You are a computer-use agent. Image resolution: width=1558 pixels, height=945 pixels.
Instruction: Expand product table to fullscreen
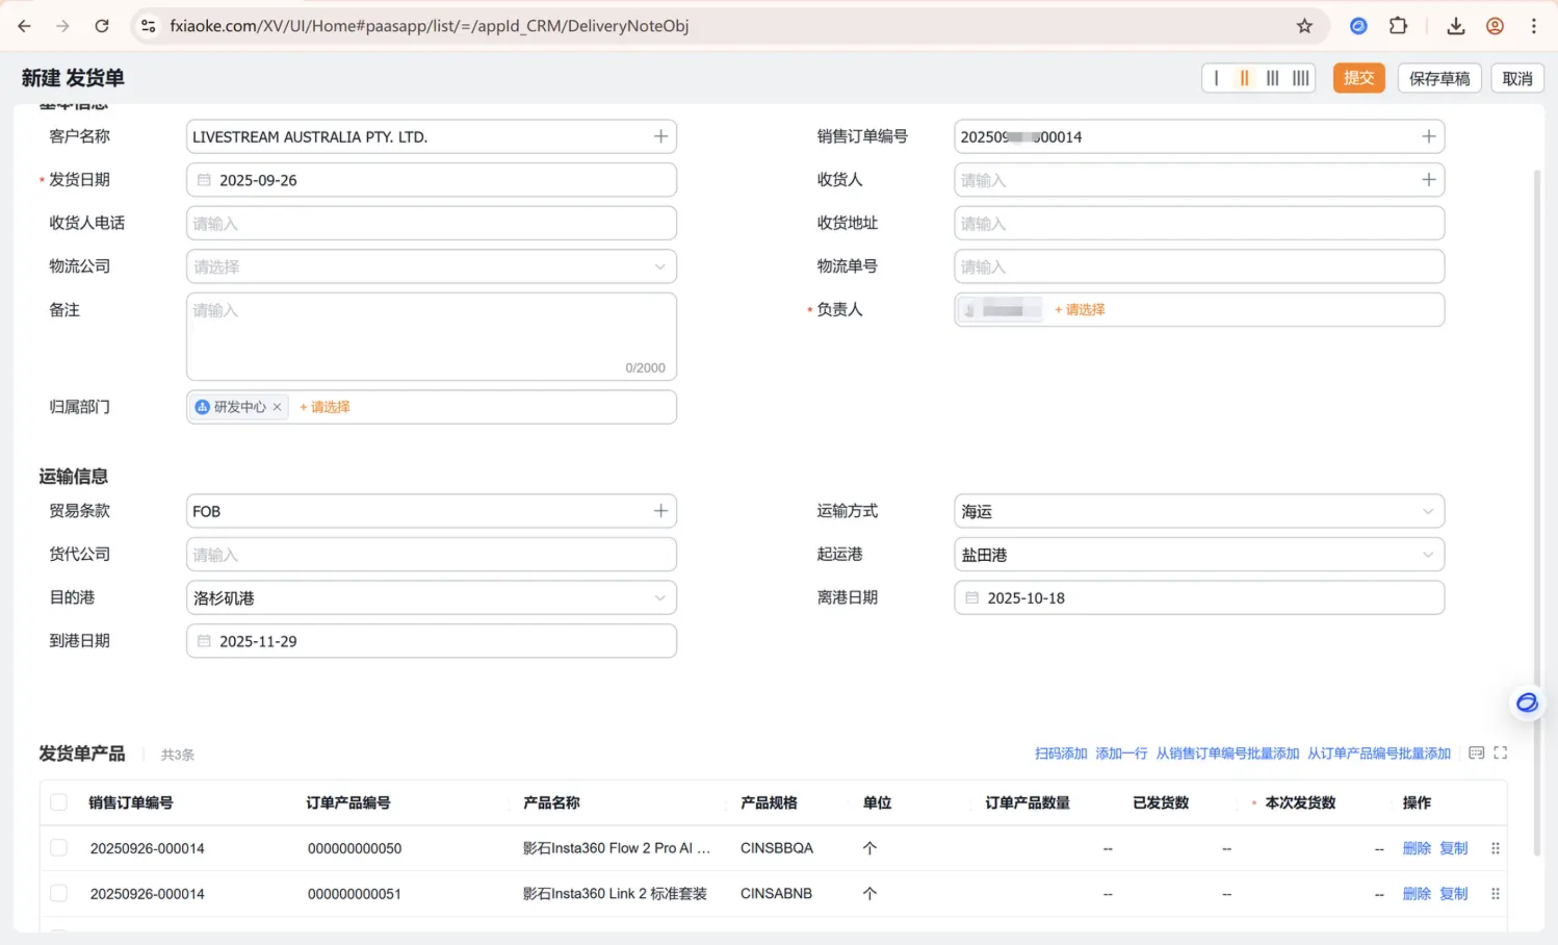pyautogui.click(x=1500, y=753)
